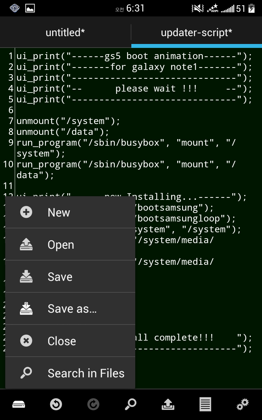The width and height of the screenshot is (262, 420).
Task: Tap the undo arrow icon
Action: 56,405
